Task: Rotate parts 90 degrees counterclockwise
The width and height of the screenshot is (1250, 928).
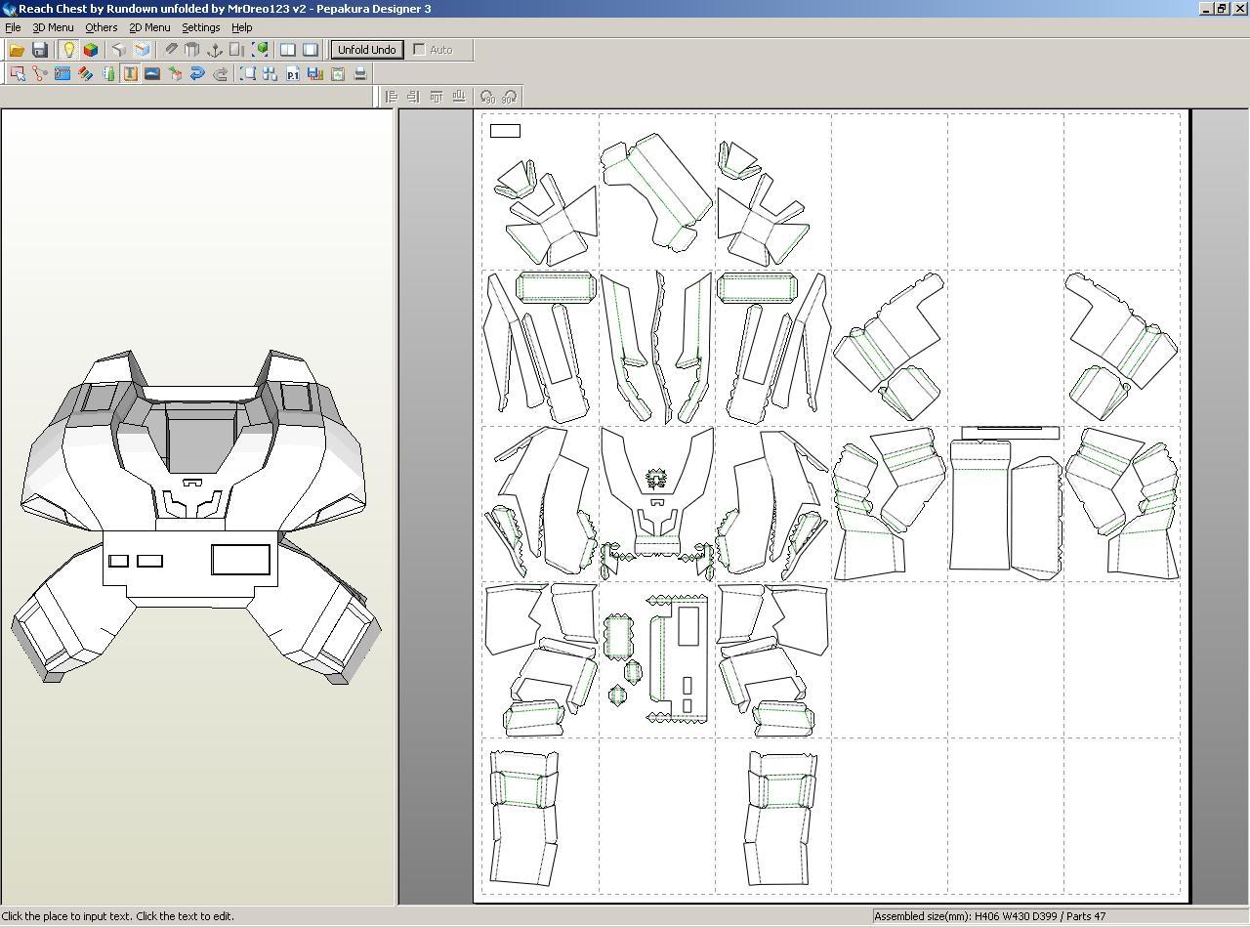Action: click(487, 97)
